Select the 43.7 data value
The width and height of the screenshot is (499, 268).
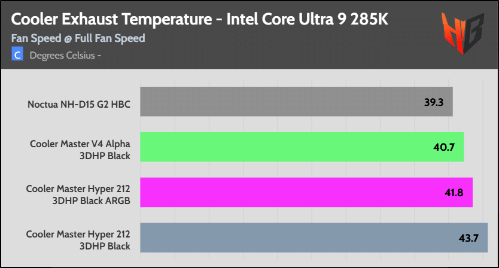pos(468,238)
